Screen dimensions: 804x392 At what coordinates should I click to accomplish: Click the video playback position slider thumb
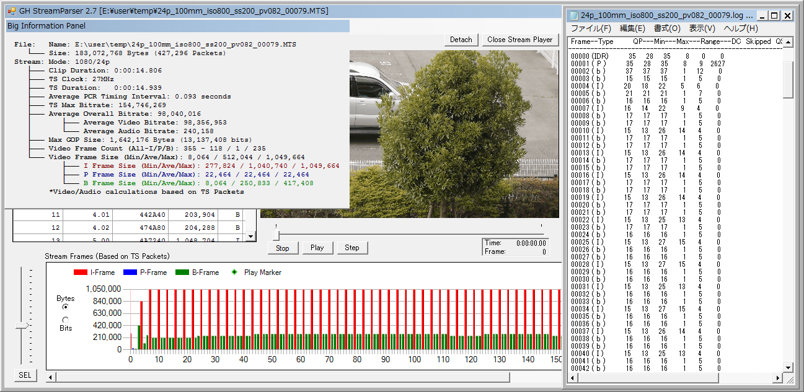[x=276, y=235]
